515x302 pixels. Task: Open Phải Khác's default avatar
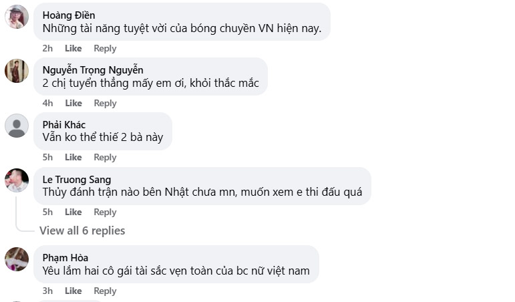(17, 126)
